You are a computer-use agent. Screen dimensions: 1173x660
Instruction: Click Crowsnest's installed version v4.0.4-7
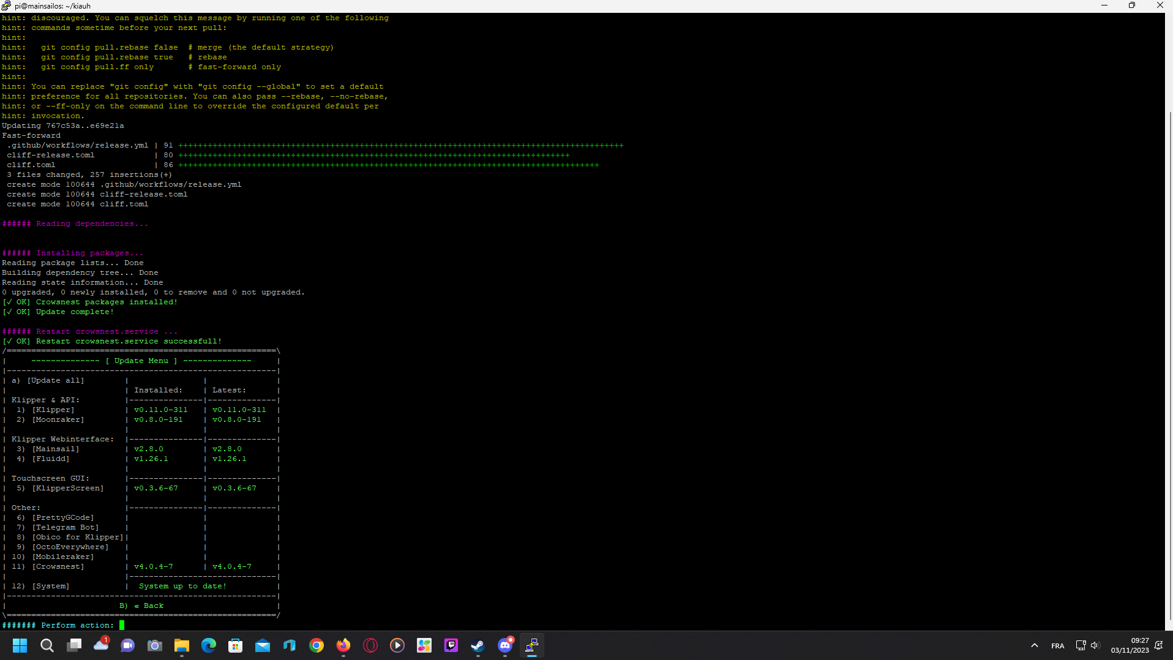154,566
